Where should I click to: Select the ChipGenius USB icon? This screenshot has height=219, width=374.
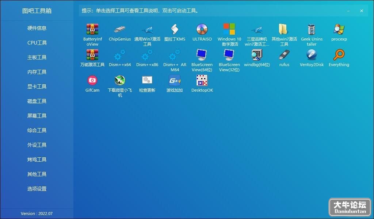[x=120, y=29]
